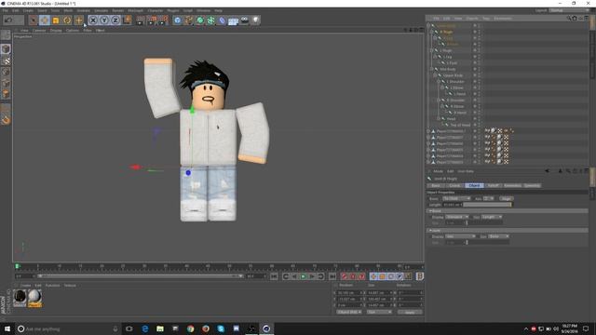This screenshot has width=596, height=335.
Task: Select the Scale tool
Action: 56,20
